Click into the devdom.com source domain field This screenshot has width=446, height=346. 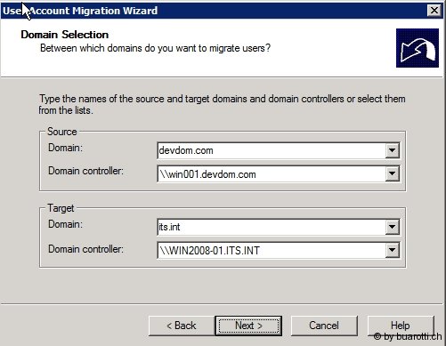click(272, 150)
